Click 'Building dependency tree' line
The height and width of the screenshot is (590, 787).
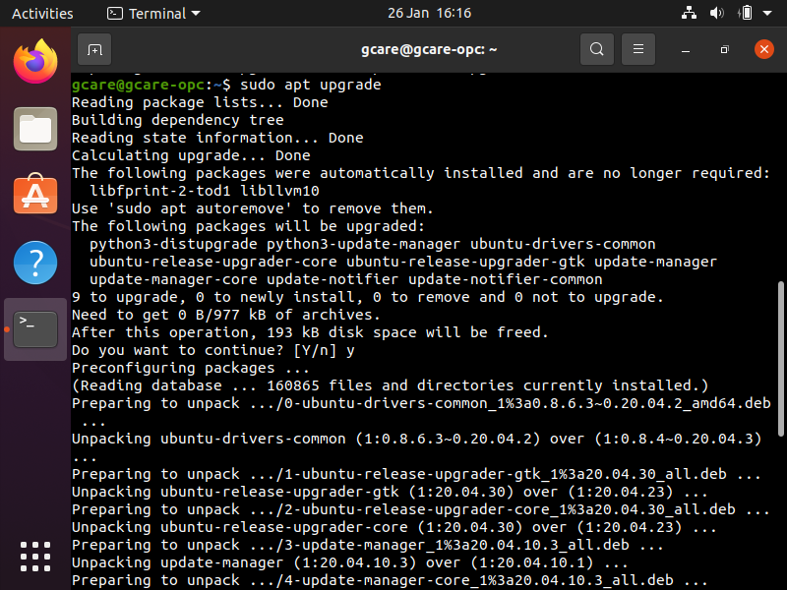178,120
